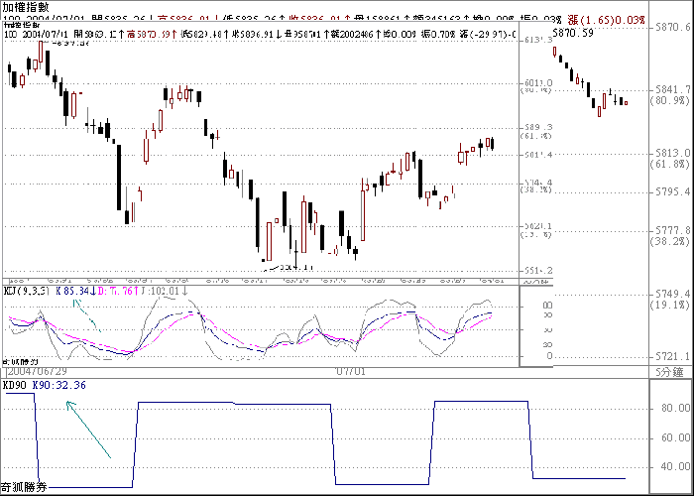This screenshot has height=496, width=694.
Task: Click the magenta D line value
Action: click(117, 291)
